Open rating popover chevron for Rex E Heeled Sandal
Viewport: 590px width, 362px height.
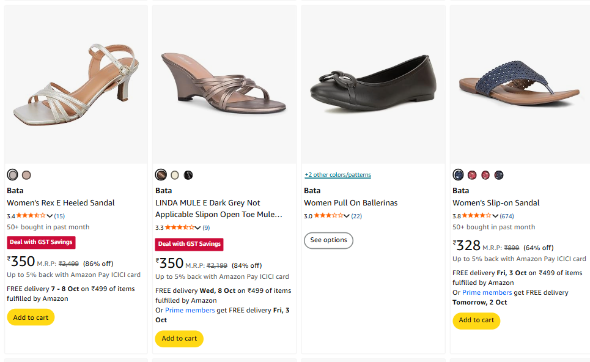coord(50,216)
